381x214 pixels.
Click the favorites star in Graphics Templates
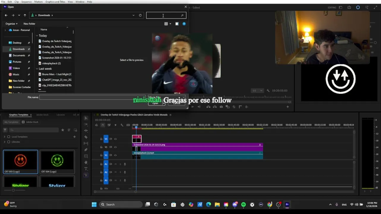62,130
